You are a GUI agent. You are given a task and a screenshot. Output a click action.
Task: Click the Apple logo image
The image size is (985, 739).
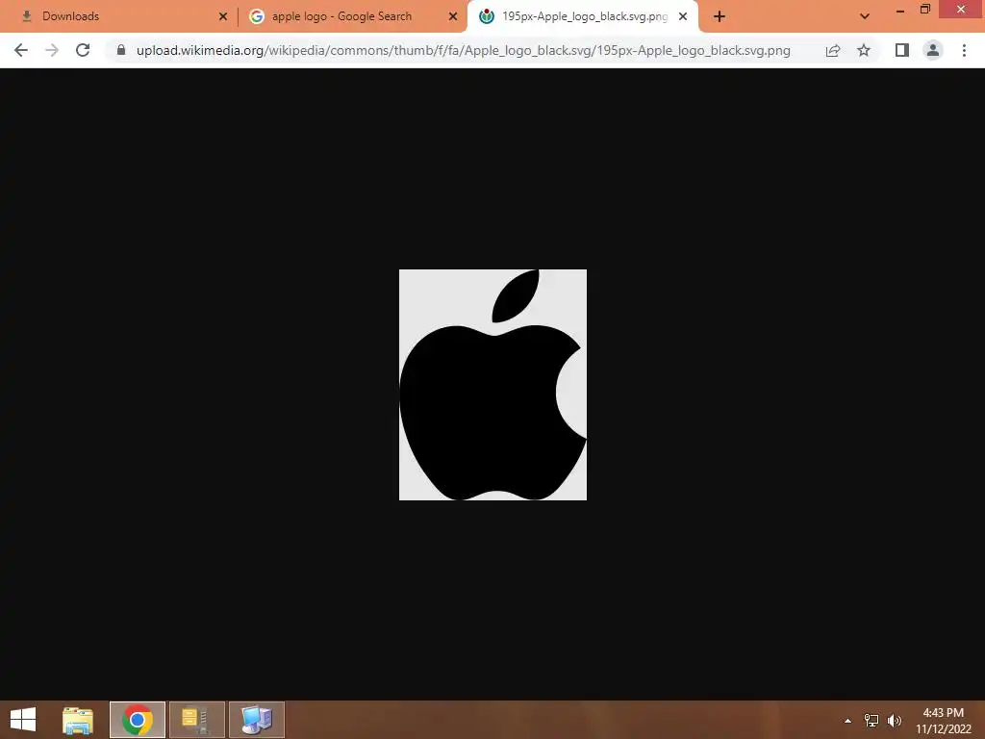pos(493,385)
